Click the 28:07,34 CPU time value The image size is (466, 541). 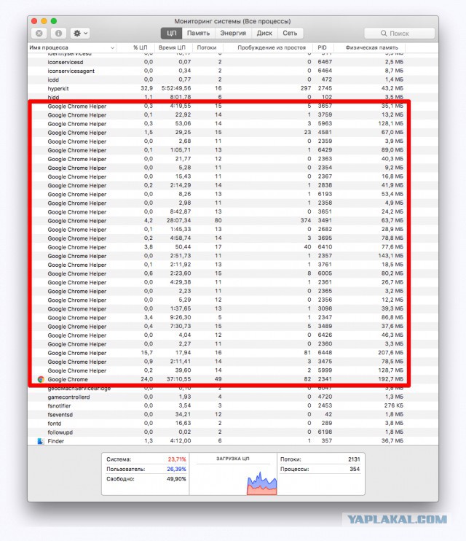tap(178, 220)
